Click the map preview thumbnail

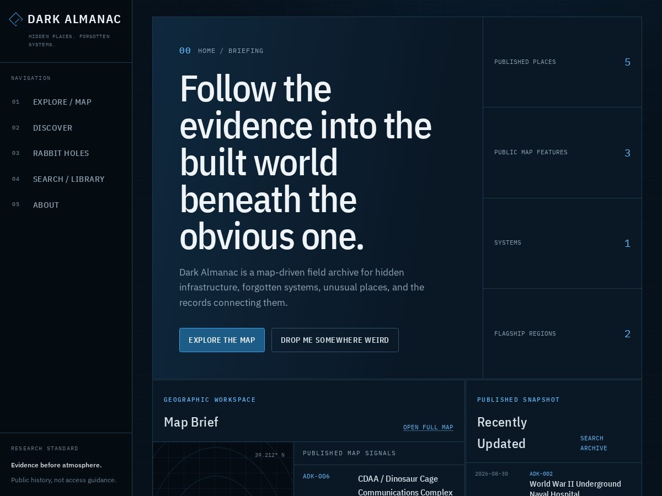[x=223, y=469]
